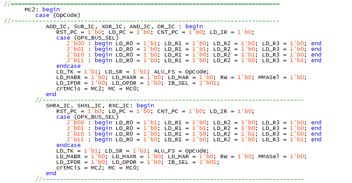Click closing 'end' of ADD_IC block
The height and width of the screenshot is (183, 352).
tap(51, 94)
